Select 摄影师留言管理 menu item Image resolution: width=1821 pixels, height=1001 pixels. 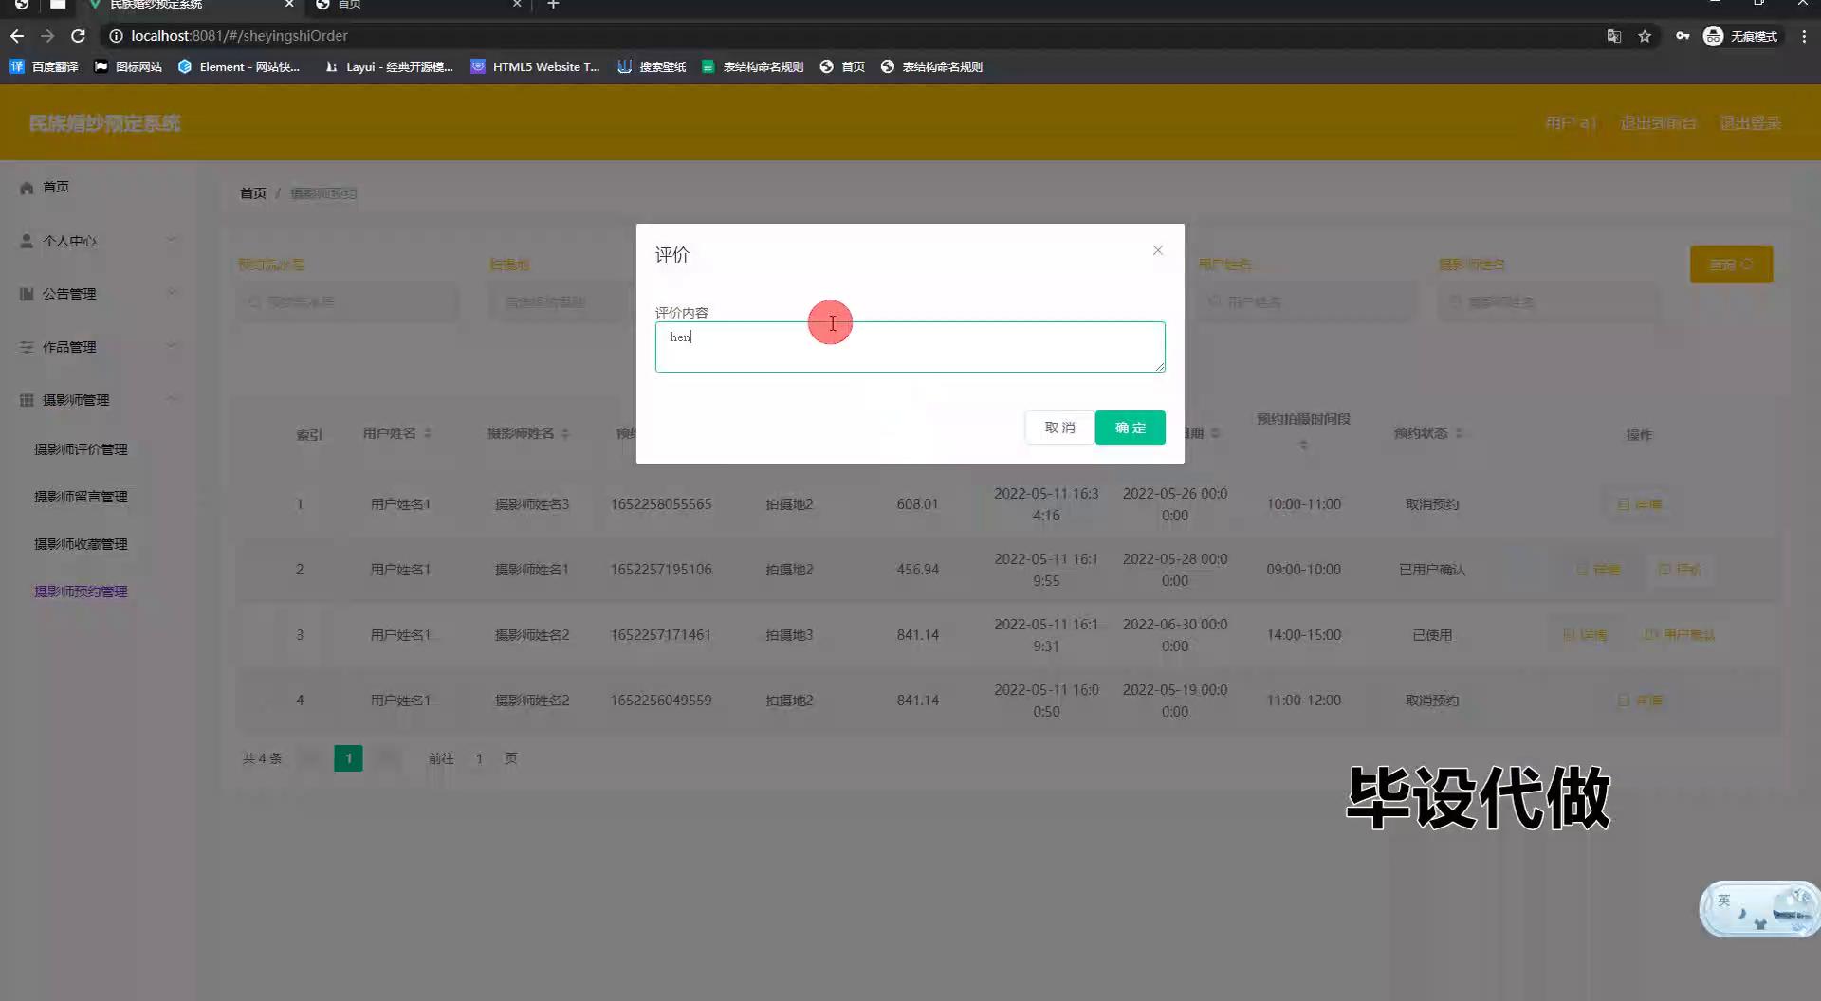point(81,497)
